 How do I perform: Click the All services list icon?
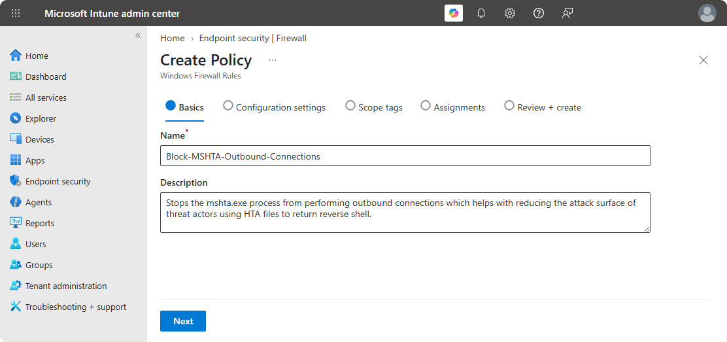16,97
